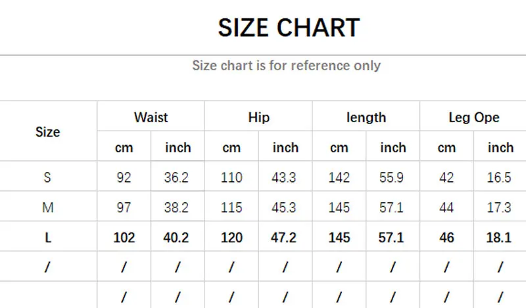Image resolution: width=526 pixels, height=308 pixels.
Task: Select the 38.2 waist inch cell
Action: 178,208
